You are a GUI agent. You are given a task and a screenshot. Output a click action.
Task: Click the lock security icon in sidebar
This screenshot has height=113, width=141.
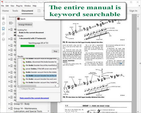(x=3, y=18)
